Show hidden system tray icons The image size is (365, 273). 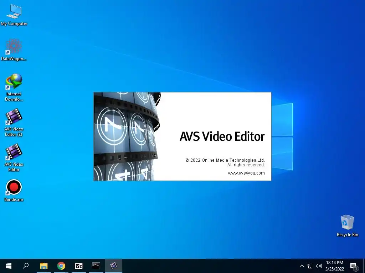(302, 266)
